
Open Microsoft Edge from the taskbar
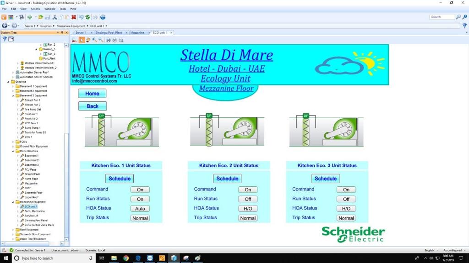tap(138, 258)
